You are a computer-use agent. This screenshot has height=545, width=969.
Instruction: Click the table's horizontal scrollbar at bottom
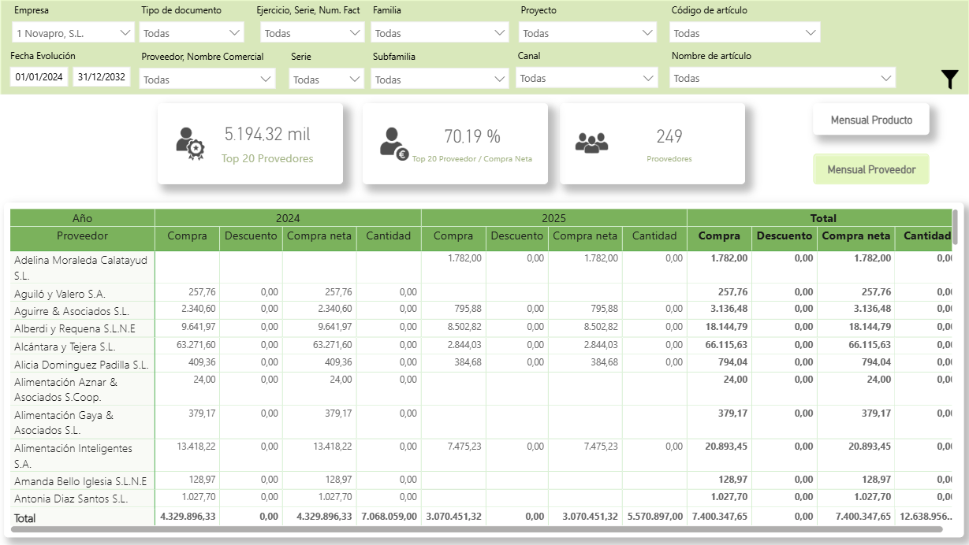473,529
